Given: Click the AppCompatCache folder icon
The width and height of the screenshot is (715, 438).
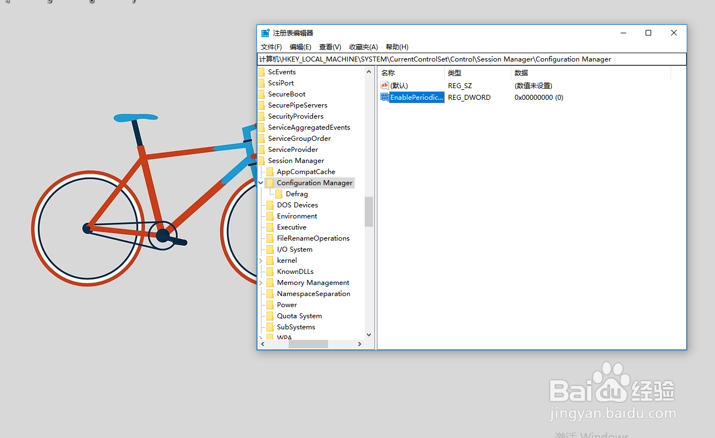Looking at the screenshot, I should [270, 172].
